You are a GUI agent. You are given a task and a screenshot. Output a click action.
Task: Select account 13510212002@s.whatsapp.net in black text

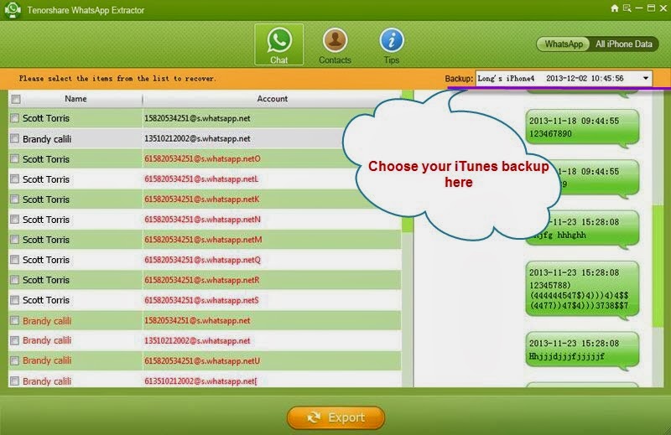(x=197, y=138)
